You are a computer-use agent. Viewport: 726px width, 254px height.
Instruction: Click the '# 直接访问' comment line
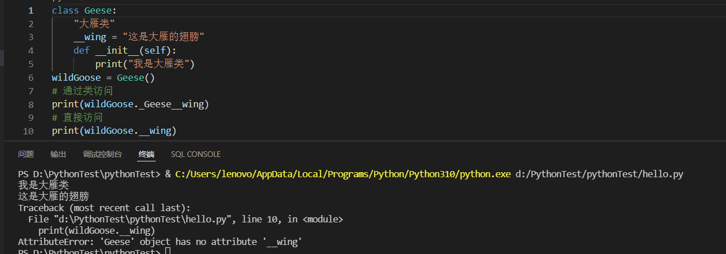pos(77,117)
